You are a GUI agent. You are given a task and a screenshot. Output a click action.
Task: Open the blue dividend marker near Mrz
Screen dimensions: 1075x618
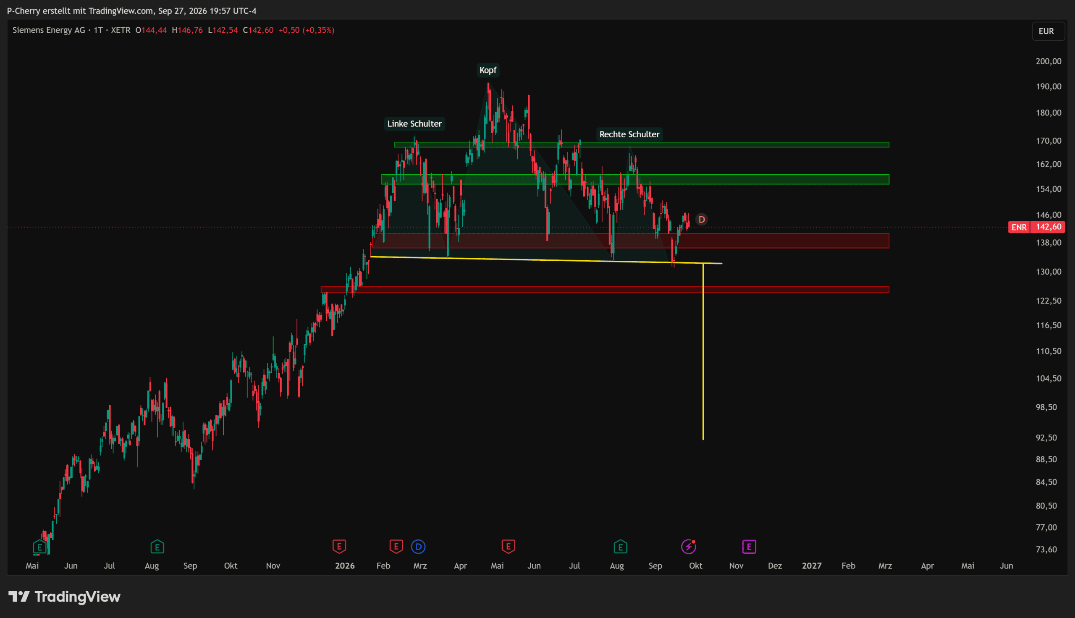pyautogui.click(x=418, y=547)
